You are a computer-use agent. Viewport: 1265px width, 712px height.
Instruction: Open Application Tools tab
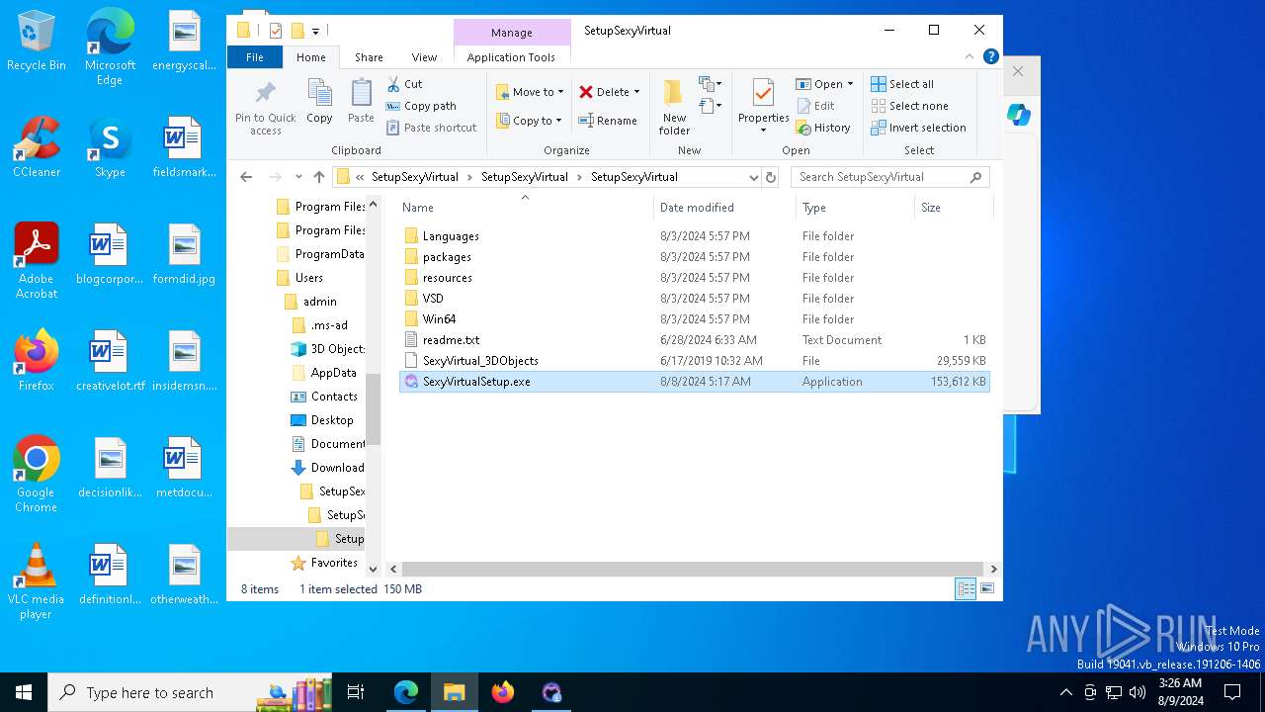coord(511,57)
